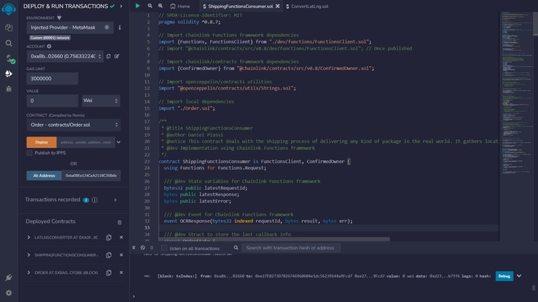This screenshot has height=302, width=538.
Task: Collapse the terminal panel double-chevron icon
Action: point(133,247)
